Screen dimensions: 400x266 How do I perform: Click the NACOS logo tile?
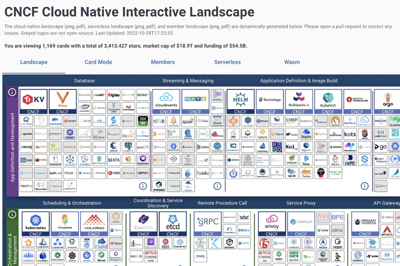136,257
